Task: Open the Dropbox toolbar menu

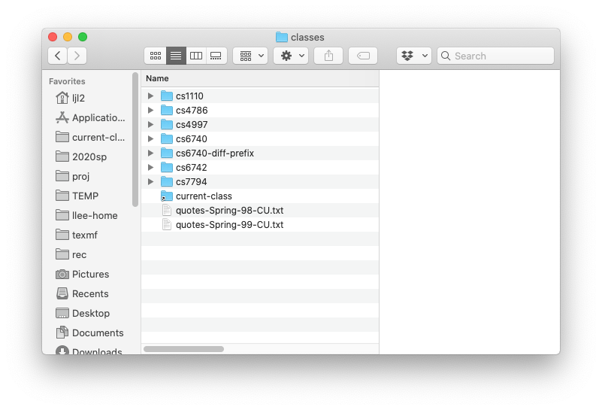Action: coord(414,56)
